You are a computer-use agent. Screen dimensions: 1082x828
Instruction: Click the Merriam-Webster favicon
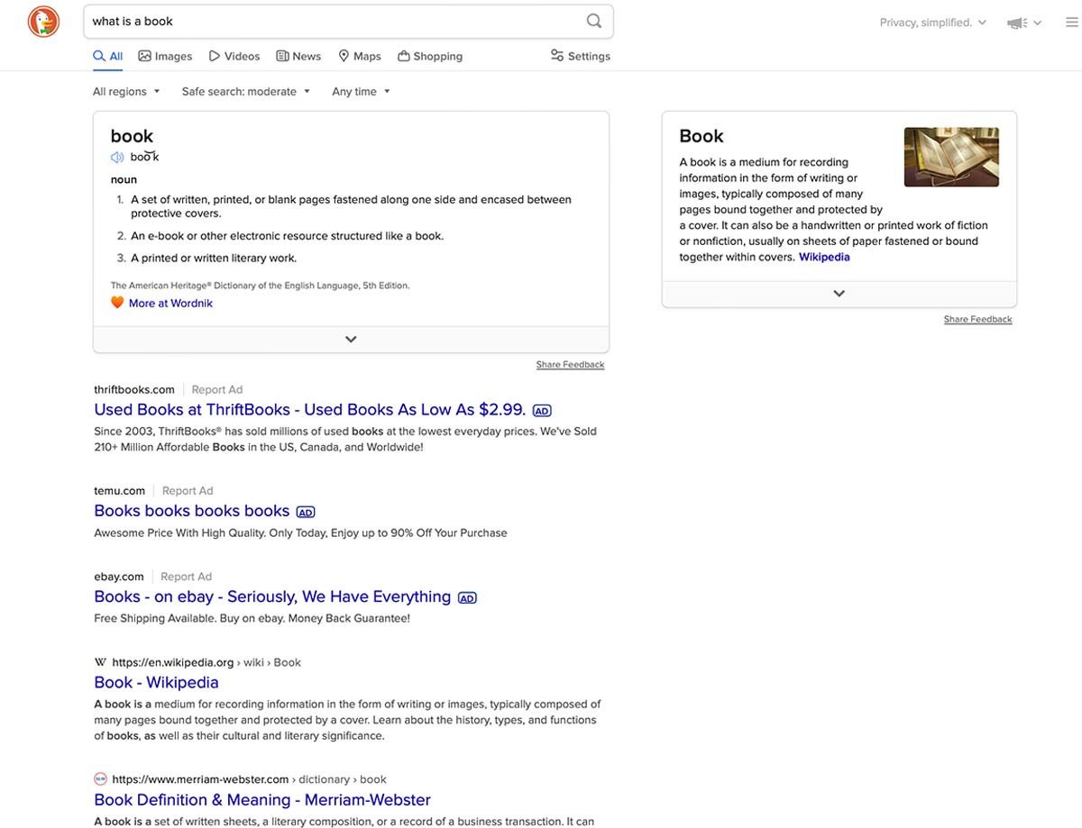click(x=99, y=778)
